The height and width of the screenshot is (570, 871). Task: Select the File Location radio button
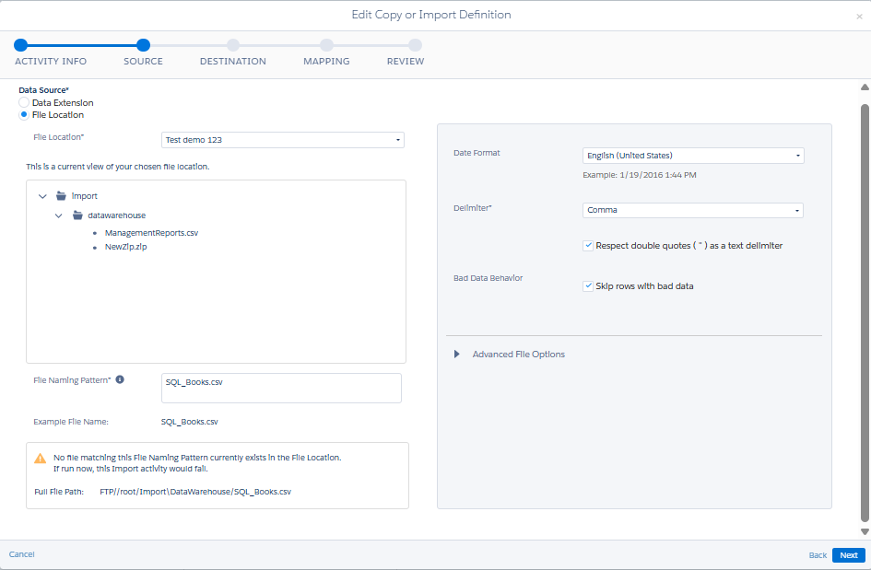(24, 115)
